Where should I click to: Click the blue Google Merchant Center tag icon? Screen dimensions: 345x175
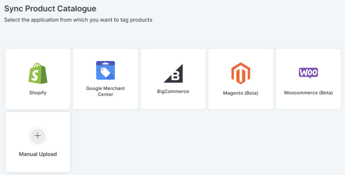[105, 70]
